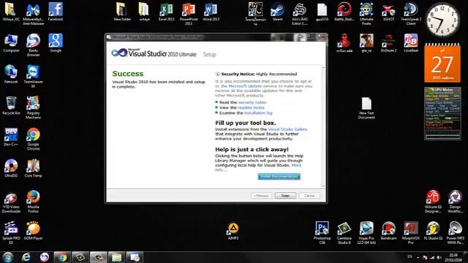Open Internet Explorer from the taskbar
468x263 pixels.
pyautogui.click(x=26, y=257)
